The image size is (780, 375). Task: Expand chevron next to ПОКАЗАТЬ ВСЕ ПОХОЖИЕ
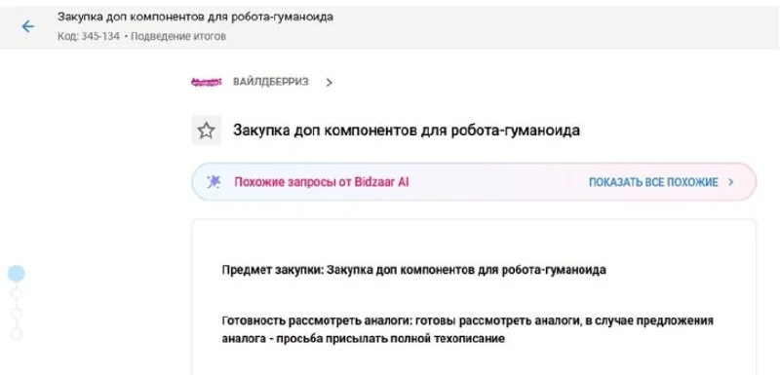tap(730, 182)
